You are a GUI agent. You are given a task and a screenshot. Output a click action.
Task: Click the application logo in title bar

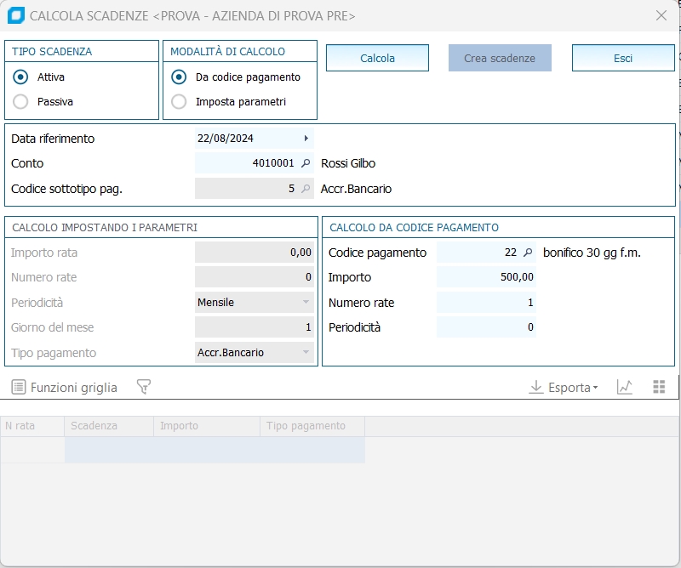15,15
